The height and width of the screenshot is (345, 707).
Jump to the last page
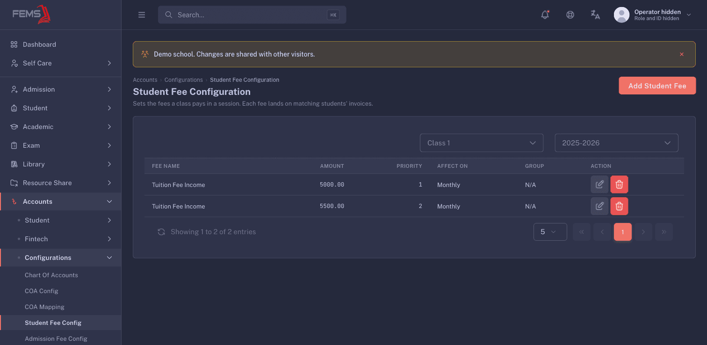point(664,232)
